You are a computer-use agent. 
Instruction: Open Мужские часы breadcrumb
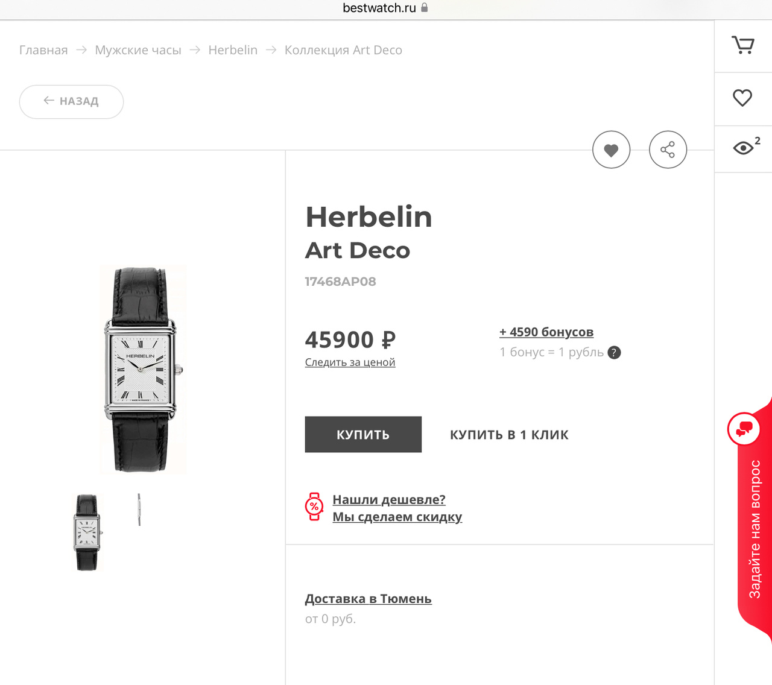[x=138, y=50]
